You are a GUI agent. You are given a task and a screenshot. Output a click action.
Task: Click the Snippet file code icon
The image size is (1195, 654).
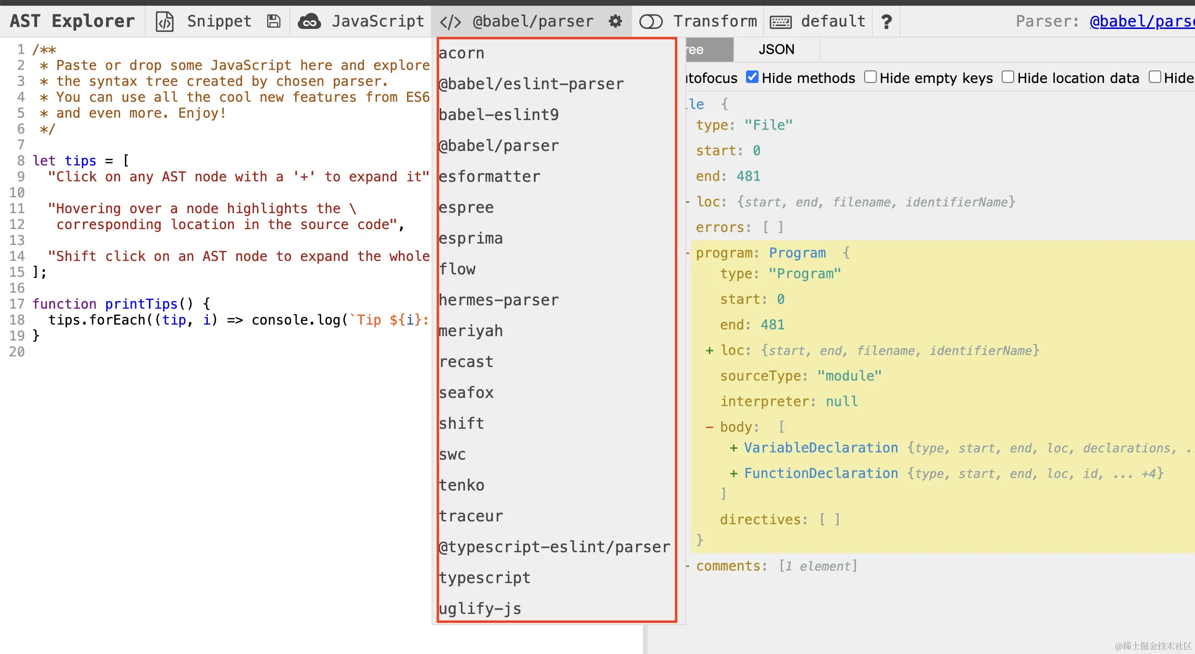(164, 22)
